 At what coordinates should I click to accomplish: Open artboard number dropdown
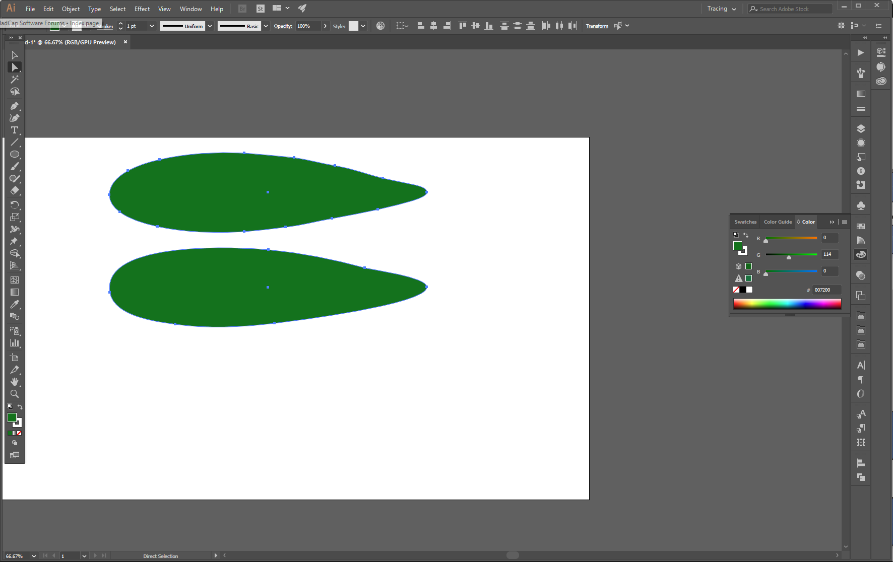pos(84,556)
